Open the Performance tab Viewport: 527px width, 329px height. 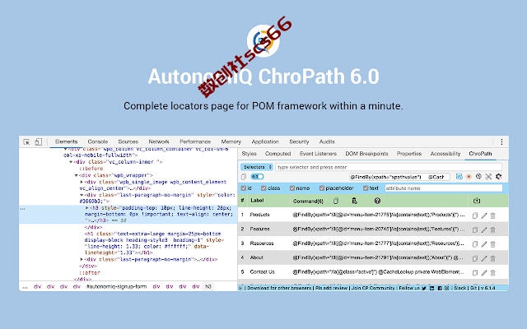(x=195, y=141)
